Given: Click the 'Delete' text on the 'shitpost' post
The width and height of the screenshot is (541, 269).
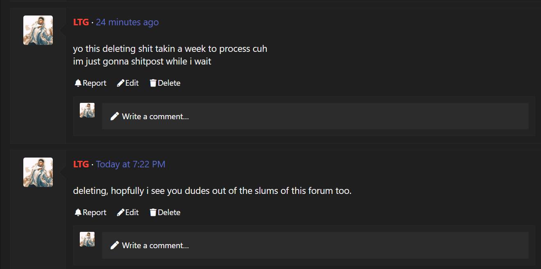Looking at the screenshot, I should [169, 83].
